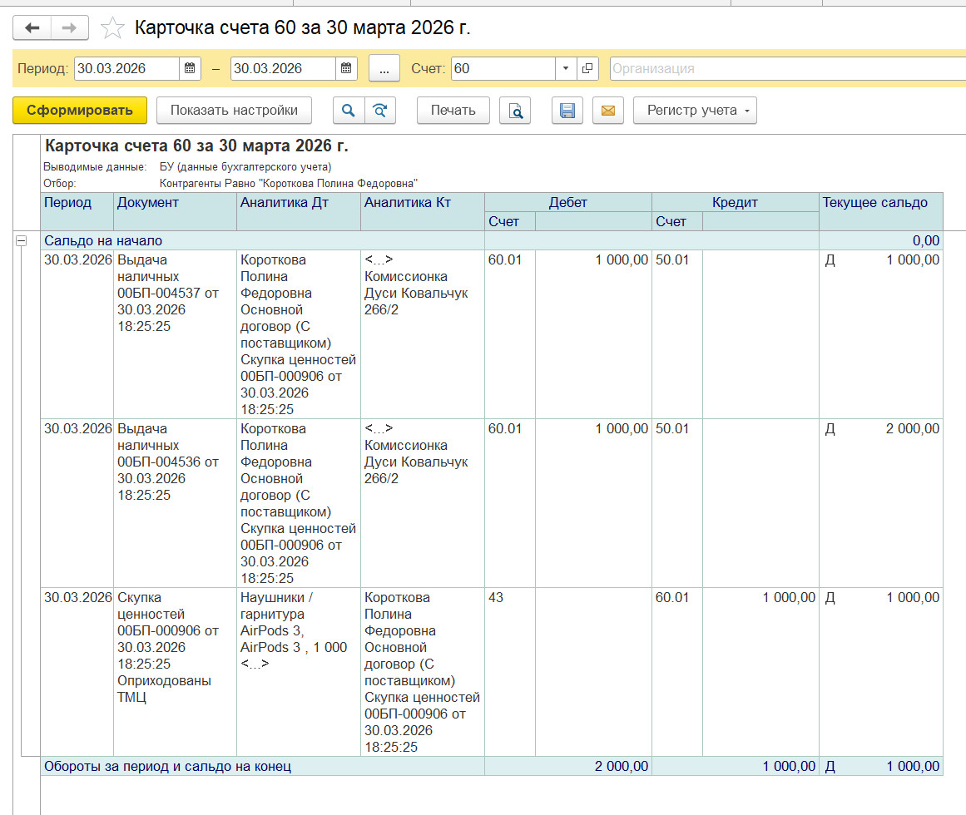Open calendar for period start date
The width and height of the screenshot is (966, 815).
tap(190, 69)
